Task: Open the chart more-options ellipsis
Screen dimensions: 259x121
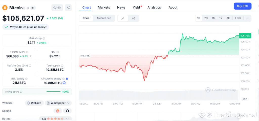Action: click(x=248, y=18)
